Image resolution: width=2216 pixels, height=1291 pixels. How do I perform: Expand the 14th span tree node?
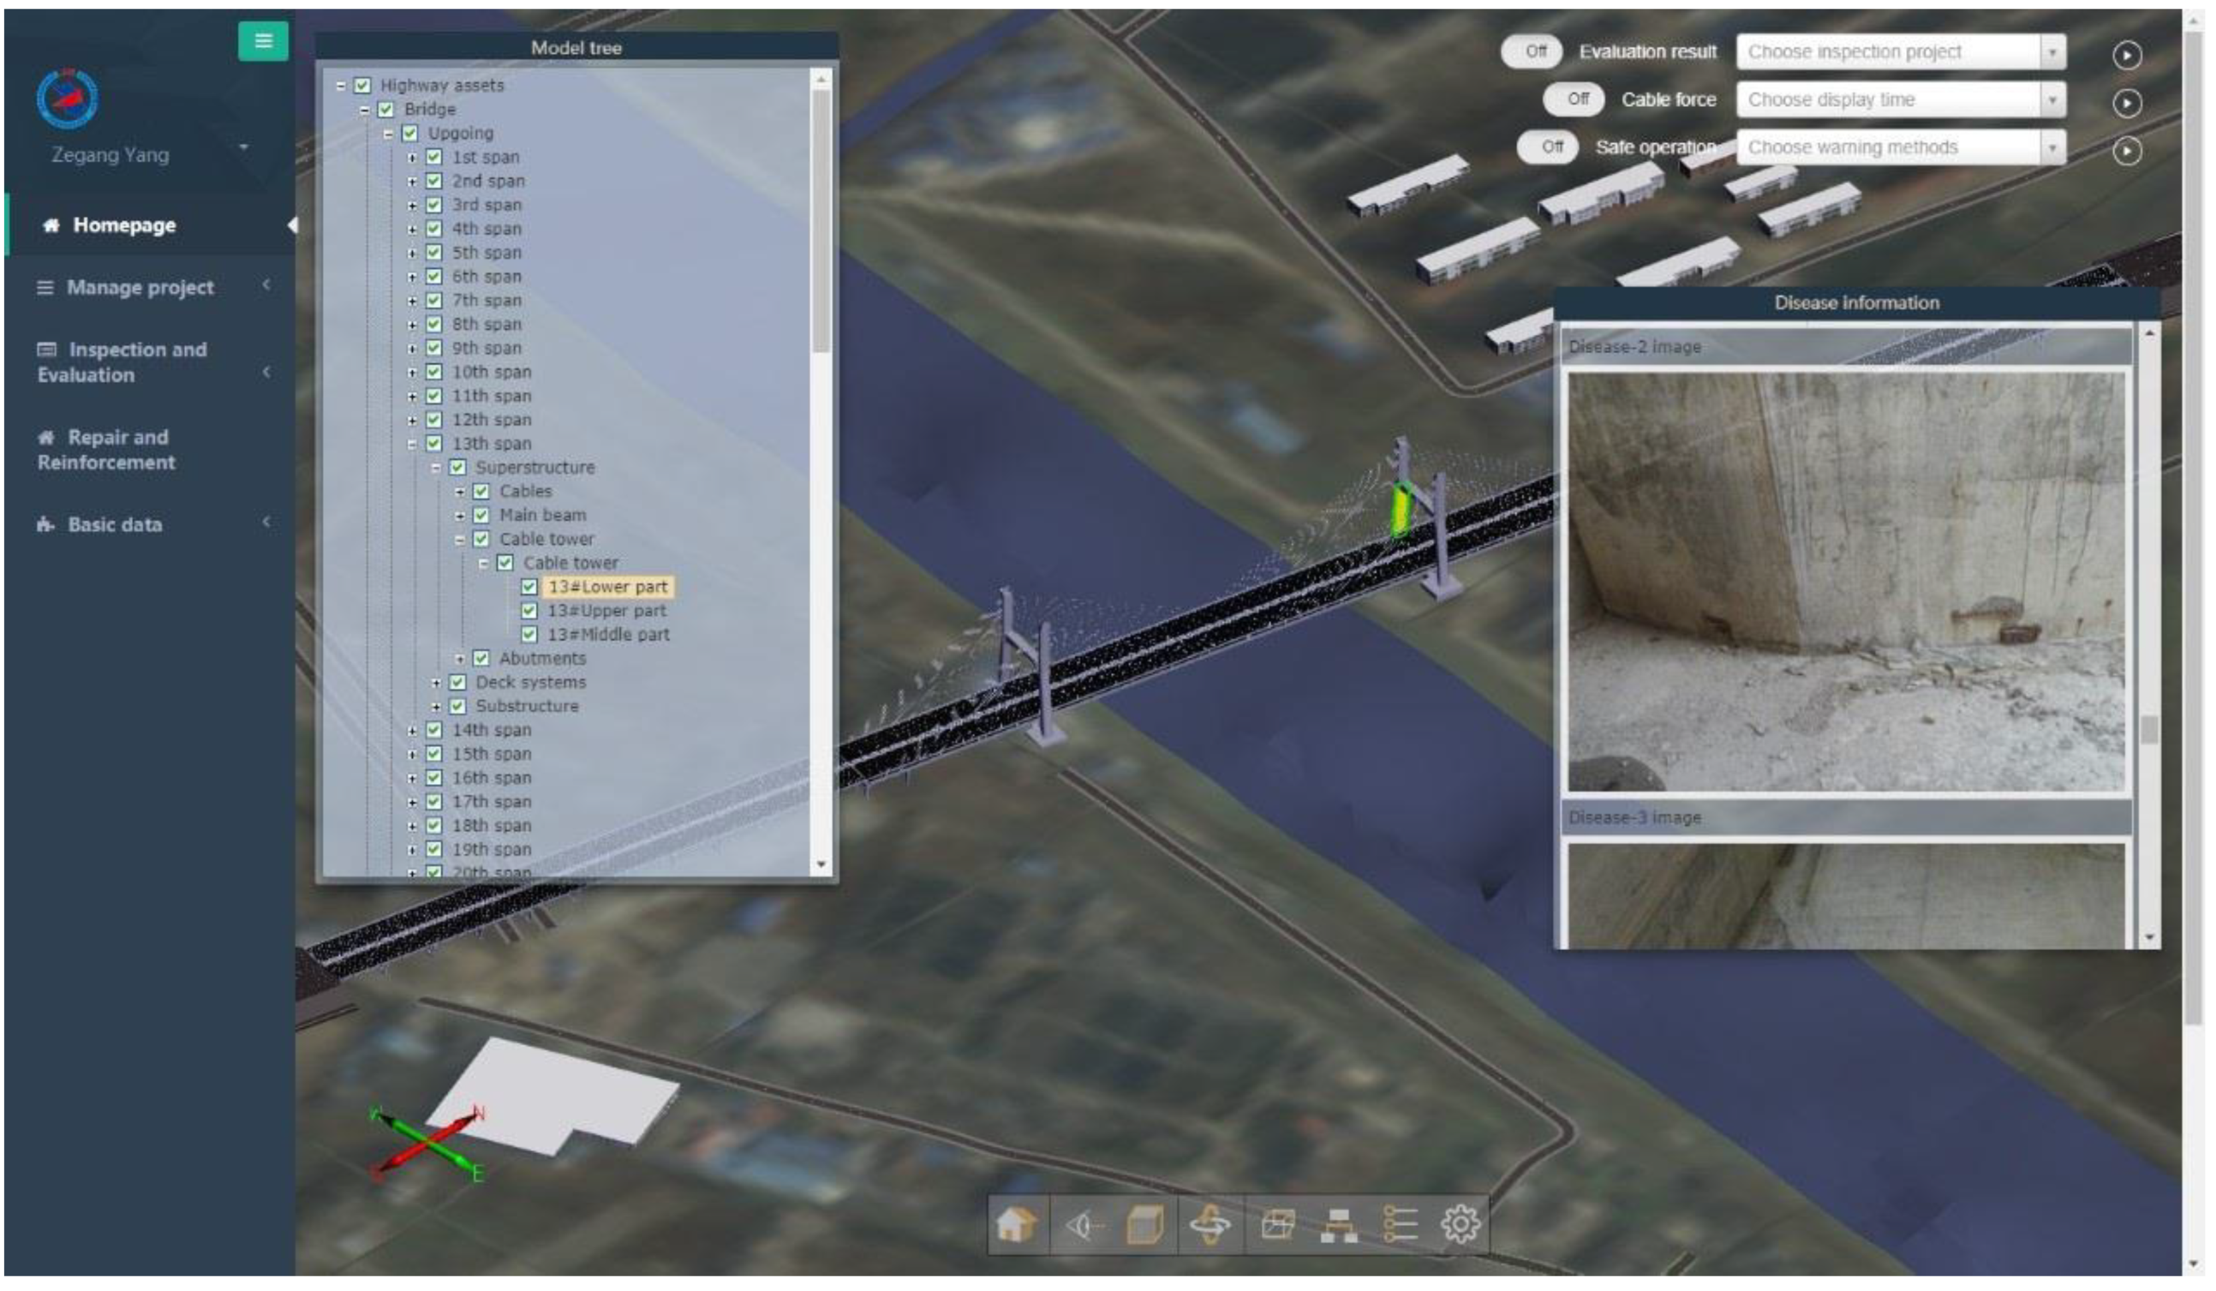point(413,731)
